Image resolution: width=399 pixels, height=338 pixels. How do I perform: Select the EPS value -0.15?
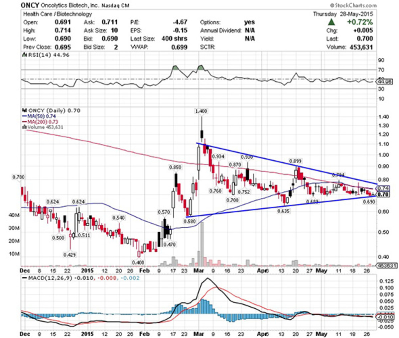(x=181, y=31)
